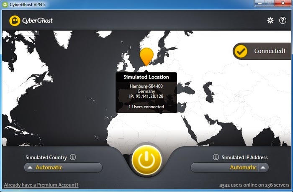Click the info icon beside Simulated Country
Image resolution: width=293 pixels, height=192 pixels.
click(73, 157)
